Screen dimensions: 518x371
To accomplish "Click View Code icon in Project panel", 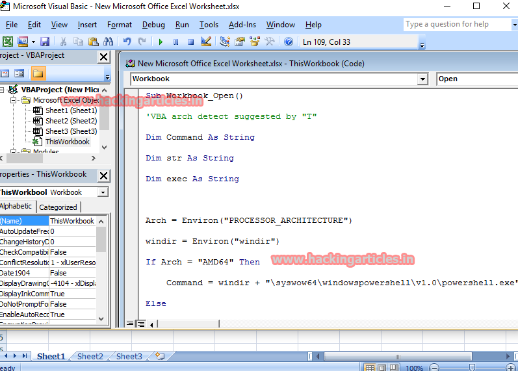I will (5, 73).
